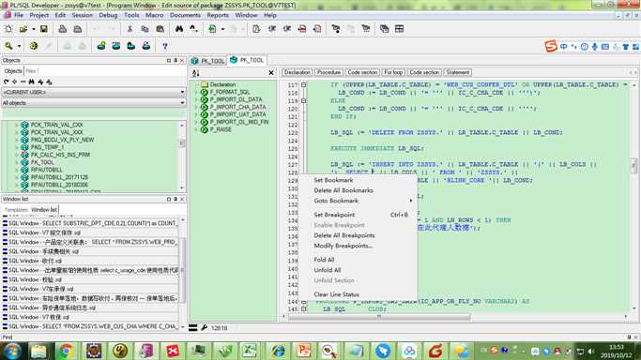Click the For loop breadcrumb button

(393, 72)
